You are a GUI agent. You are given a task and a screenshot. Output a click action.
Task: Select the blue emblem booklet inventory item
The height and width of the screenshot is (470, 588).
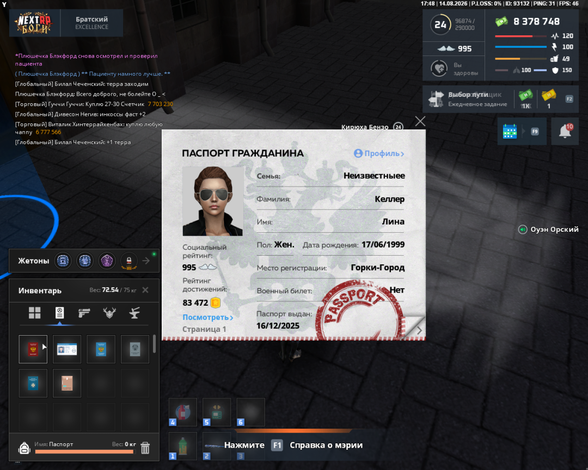(x=101, y=349)
